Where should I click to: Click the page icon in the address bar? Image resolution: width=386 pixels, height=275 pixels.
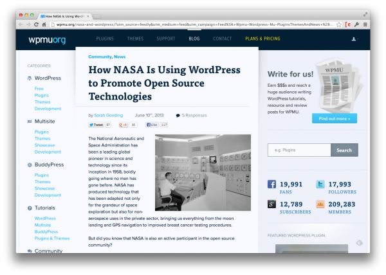(x=53, y=24)
